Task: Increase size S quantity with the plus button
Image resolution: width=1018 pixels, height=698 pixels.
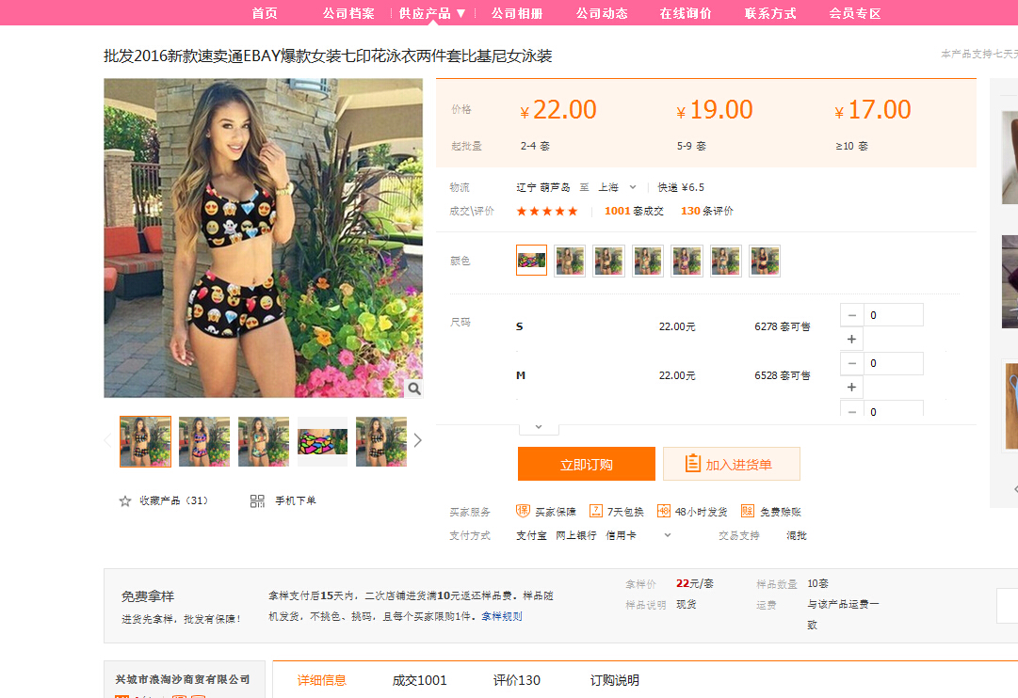Action: click(851, 340)
